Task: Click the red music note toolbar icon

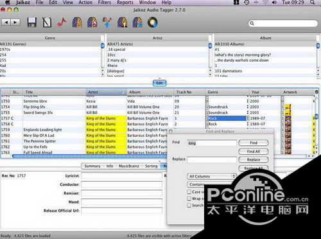Action: (x=62, y=22)
